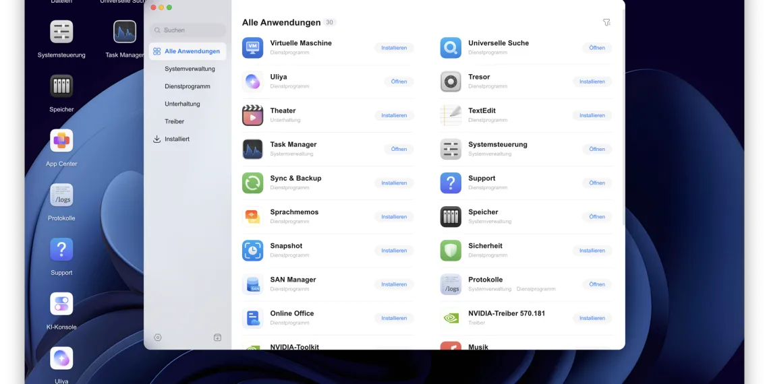Click the Uliya icon in the app list
Viewport: 769px width, 384px height.
pos(252,82)
